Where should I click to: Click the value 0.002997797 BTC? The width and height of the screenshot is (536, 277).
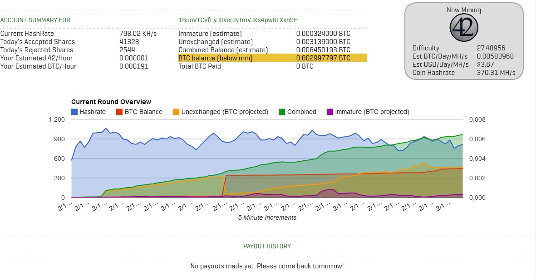pyautogui.click(x=324, y=58)
